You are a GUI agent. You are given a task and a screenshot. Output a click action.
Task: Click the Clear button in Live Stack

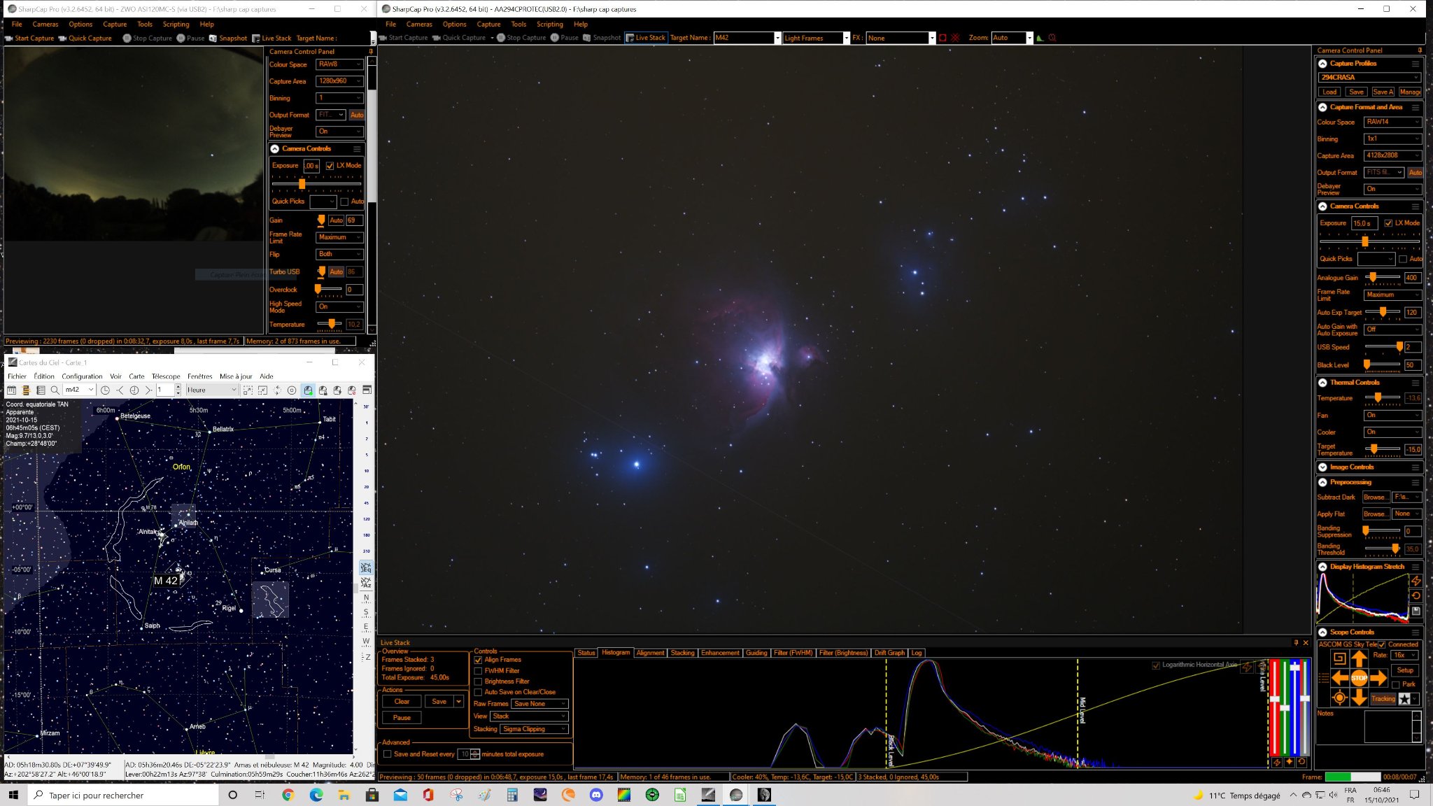(402, 702)
